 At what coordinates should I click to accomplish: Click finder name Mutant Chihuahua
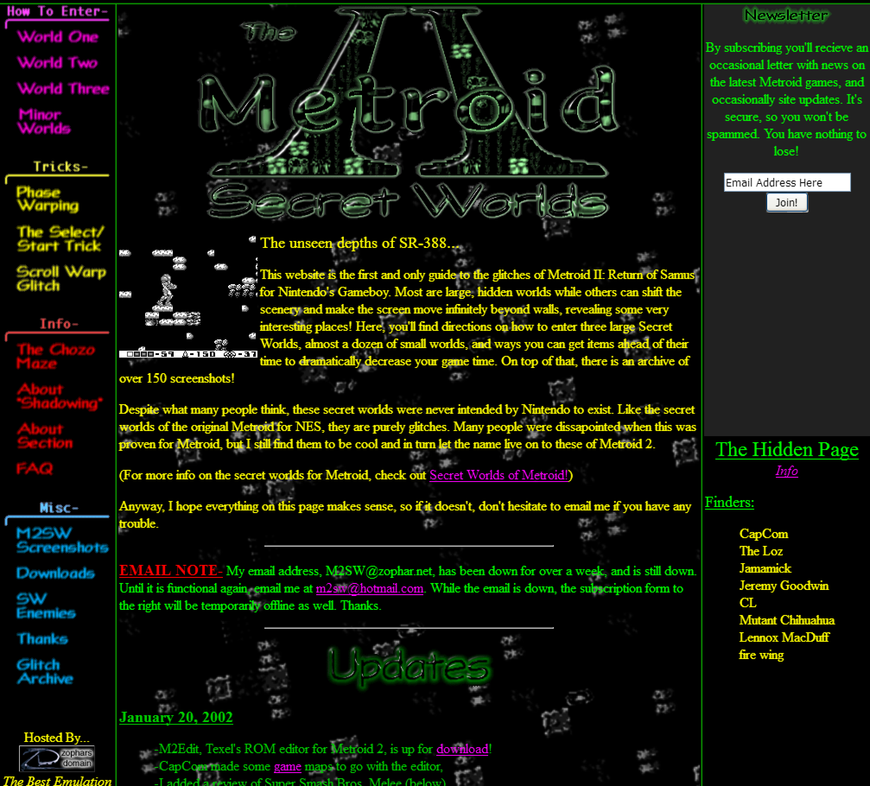(x=787, y=620)
